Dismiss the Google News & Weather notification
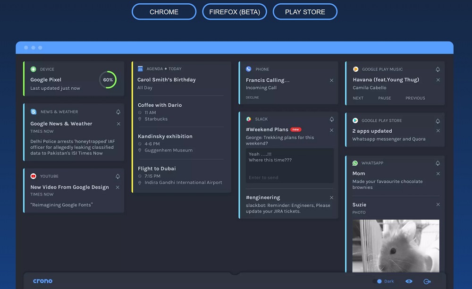The height and width of the screenshot is (289, 472). [x=118, y=124]
